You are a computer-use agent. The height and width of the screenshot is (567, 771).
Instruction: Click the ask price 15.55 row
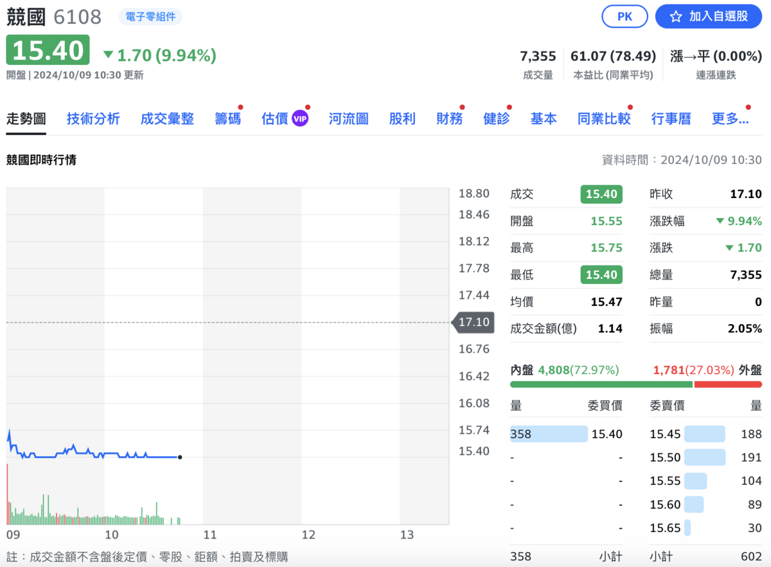pyautogui.click(x=706, y=481)
